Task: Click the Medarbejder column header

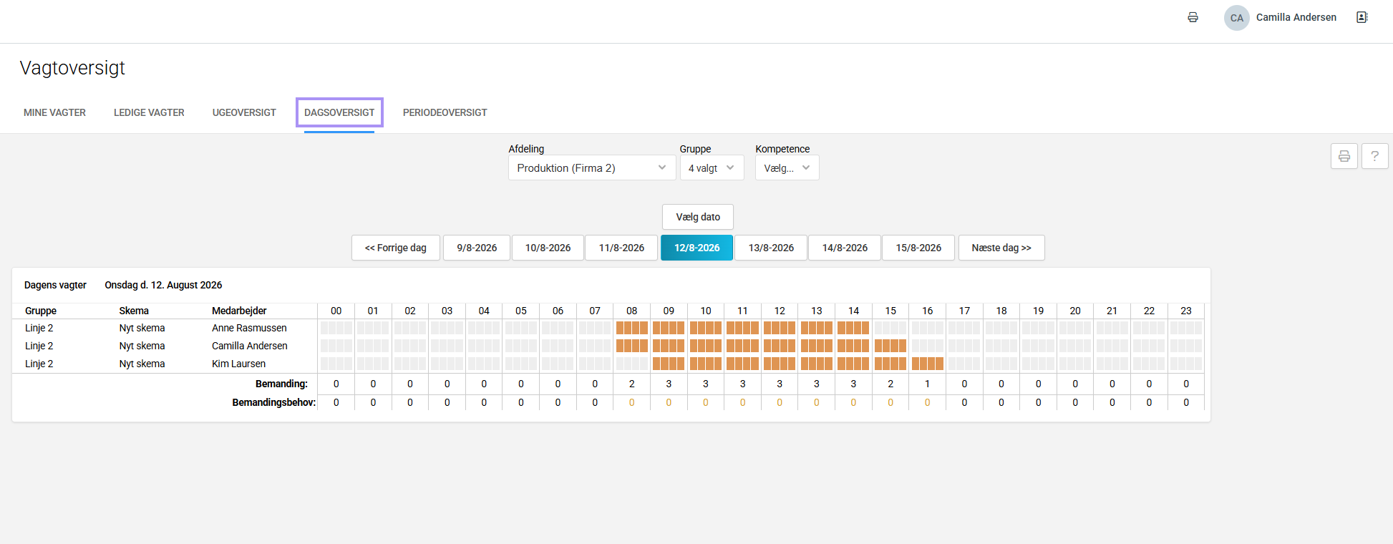Action: 239,311
